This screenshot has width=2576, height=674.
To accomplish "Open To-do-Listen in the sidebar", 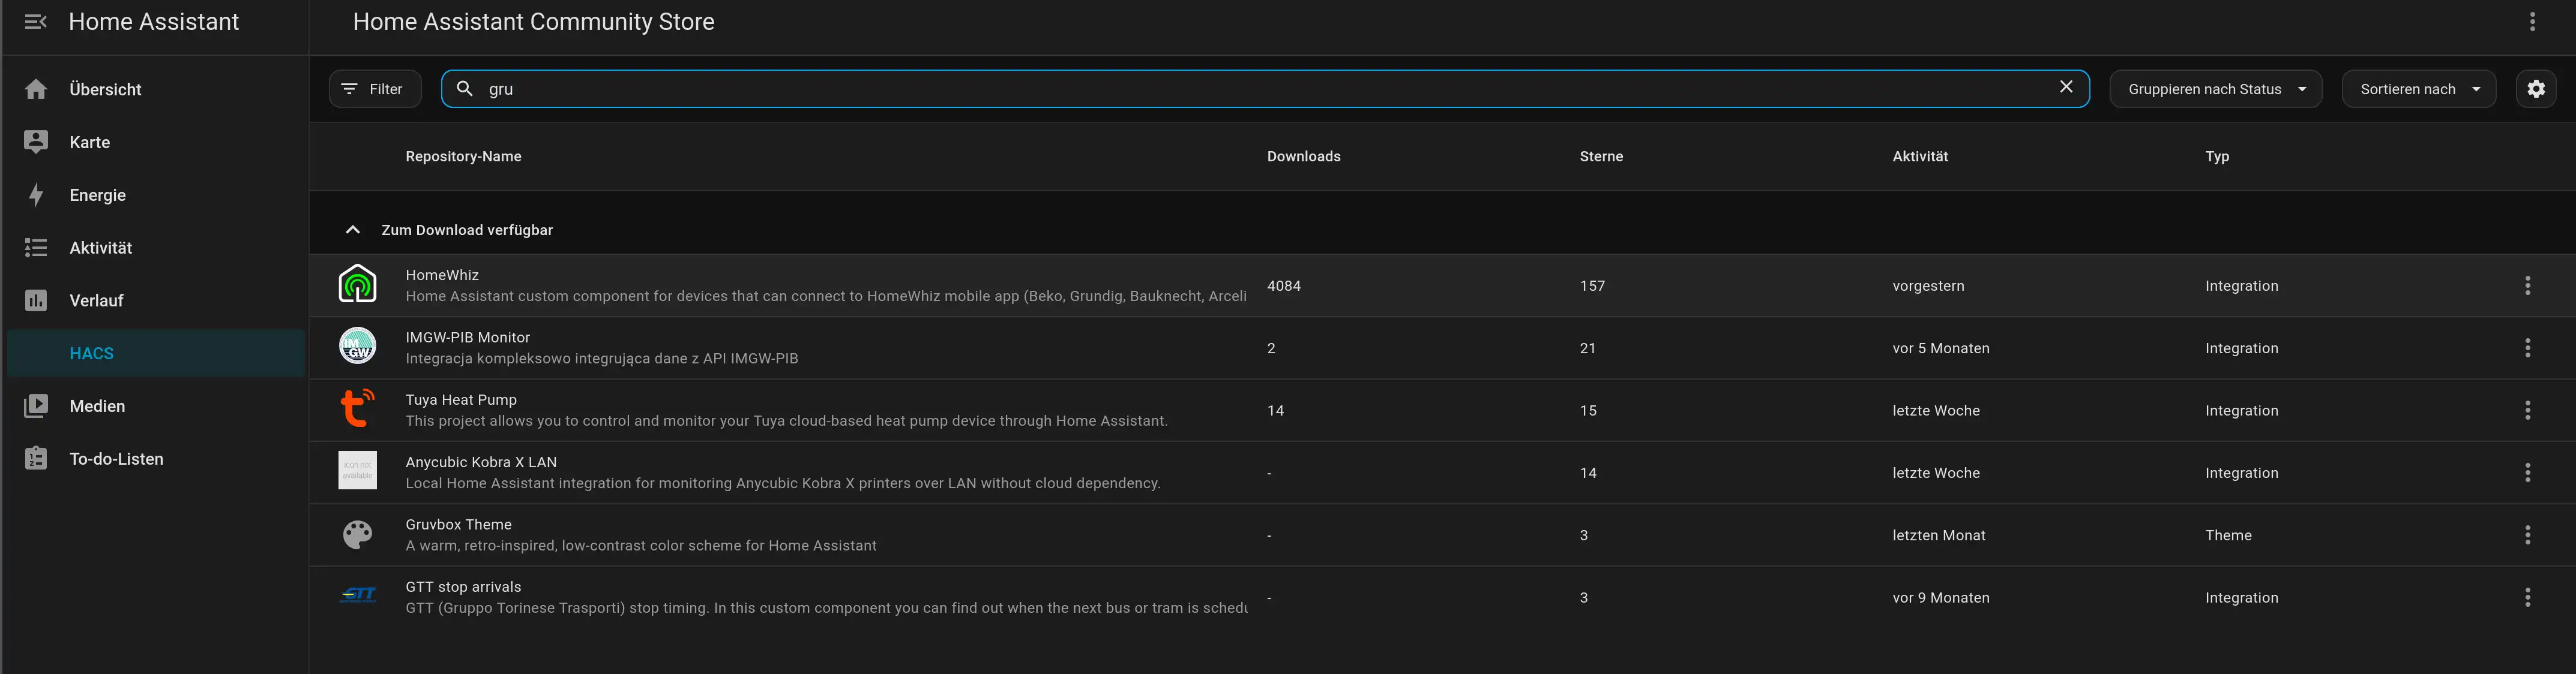I will (155, 459).
